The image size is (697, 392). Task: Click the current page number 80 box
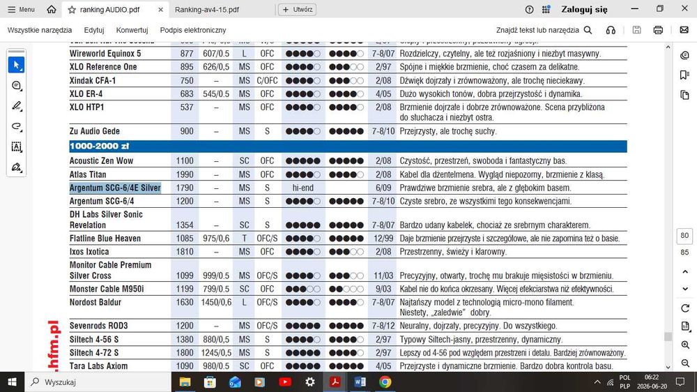tap(684, 236)
